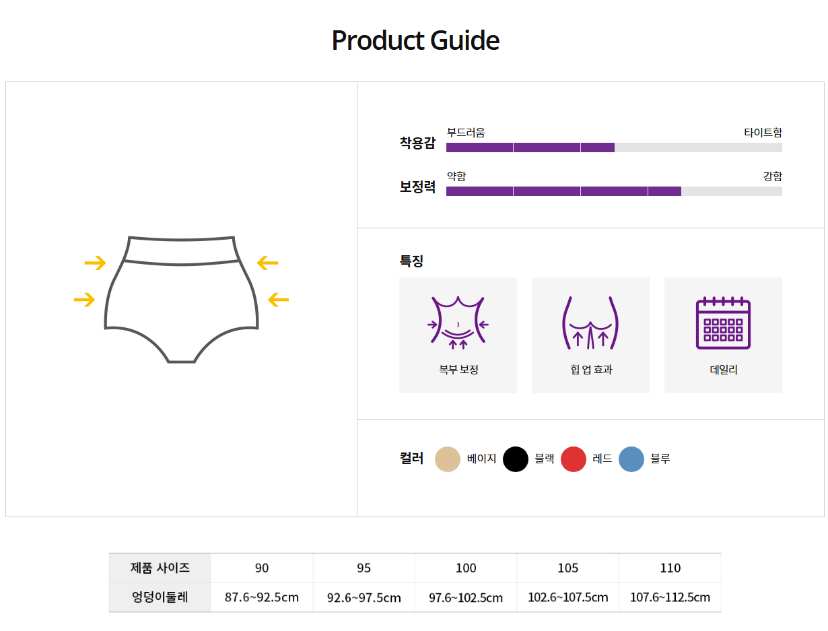The height and width of the screenshot is (631, 828).
Task: Select size 90 column header
Action: point(262,568)
